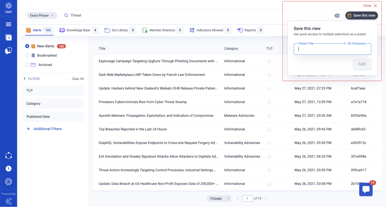Click the document list icon in sidebar
This screenshot has height=207, width=386.
(x=8, y=37)
